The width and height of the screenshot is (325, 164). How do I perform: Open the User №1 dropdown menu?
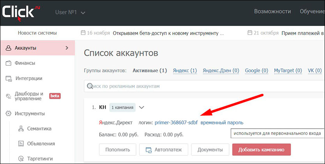pos(70,12)
